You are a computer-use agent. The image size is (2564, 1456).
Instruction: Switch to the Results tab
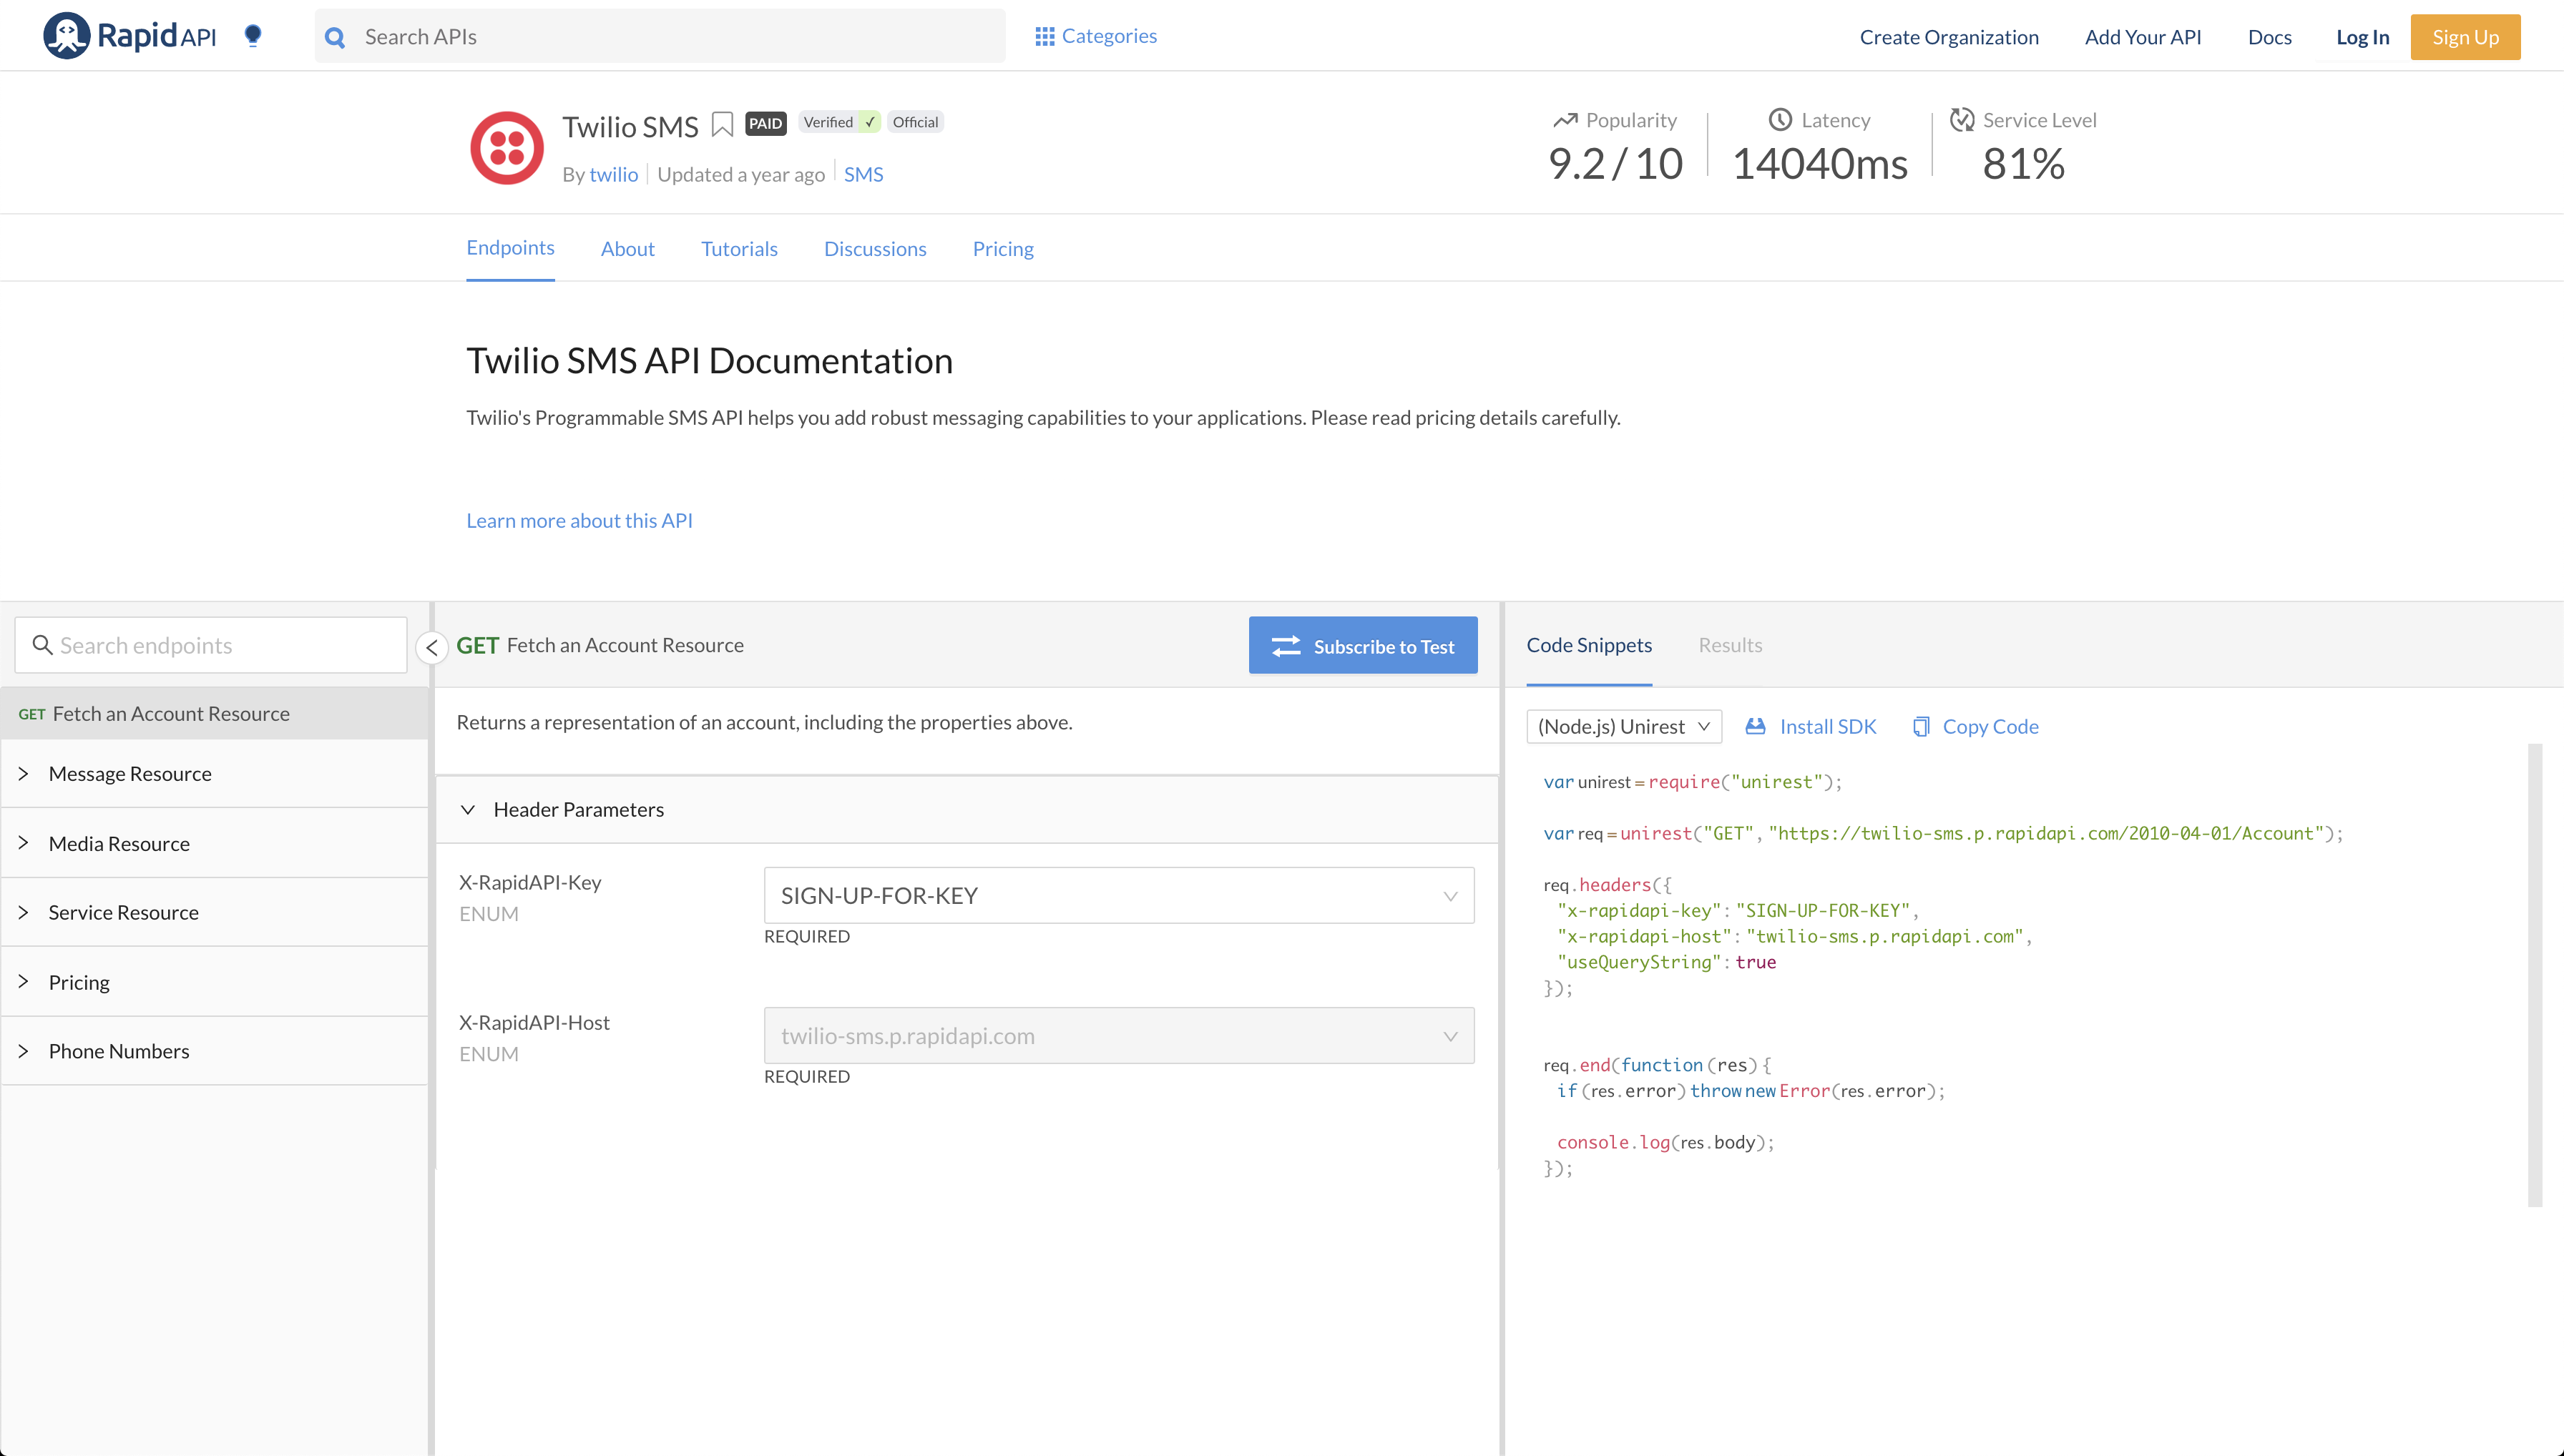[x=1730, y=645]
